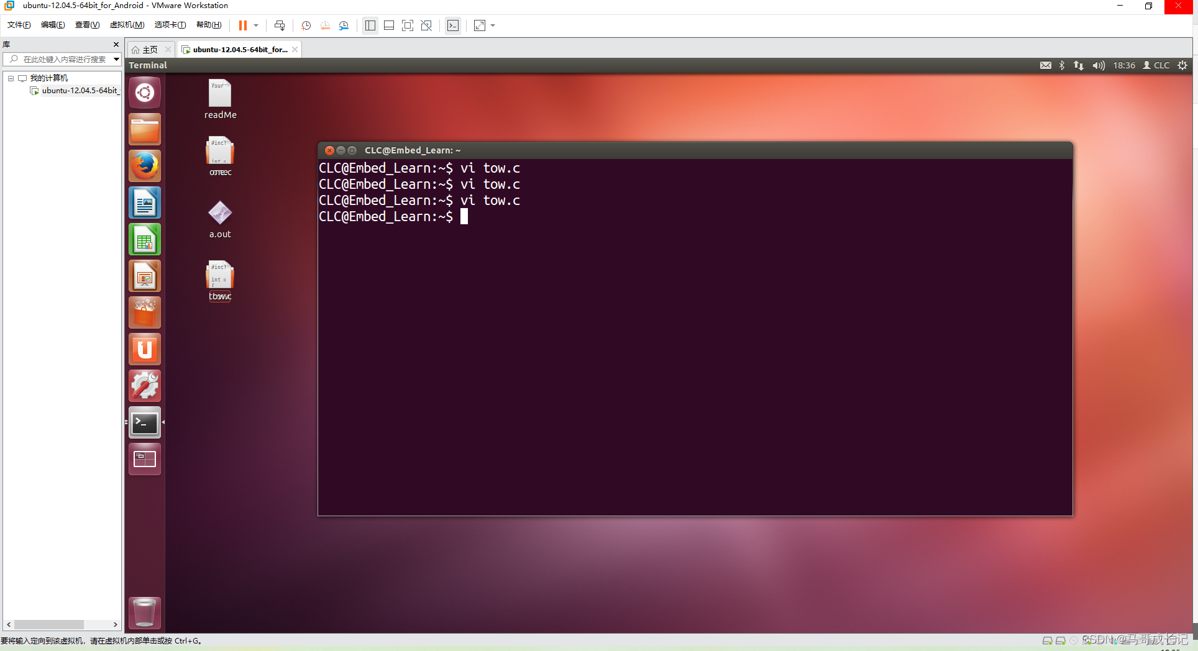This screenshot has width=1198, height=651.
Task: Open the 帮助(H) menu
Action: pos(209,25)
